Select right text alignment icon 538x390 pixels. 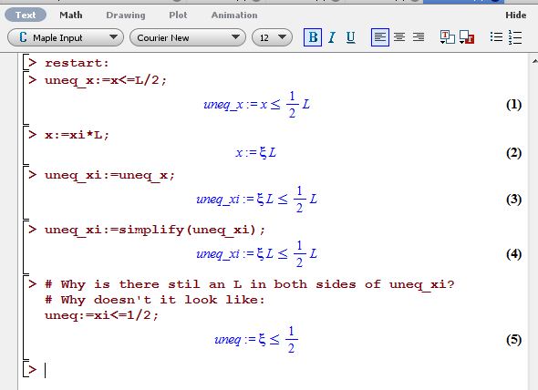[x=419, y=37]
